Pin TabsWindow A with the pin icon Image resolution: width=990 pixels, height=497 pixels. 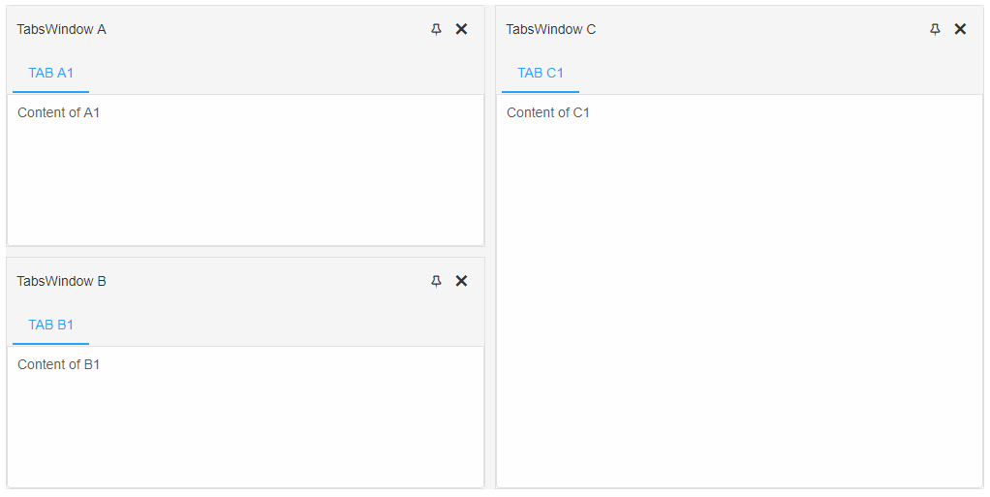(436, 29)
